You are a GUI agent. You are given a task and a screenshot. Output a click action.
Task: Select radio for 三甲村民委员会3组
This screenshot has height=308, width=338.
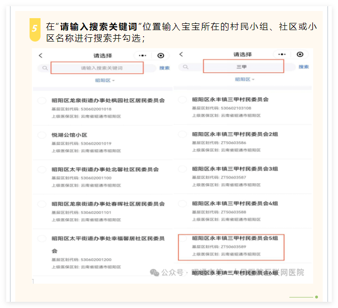pyautogui.click(x=183, y=169)
